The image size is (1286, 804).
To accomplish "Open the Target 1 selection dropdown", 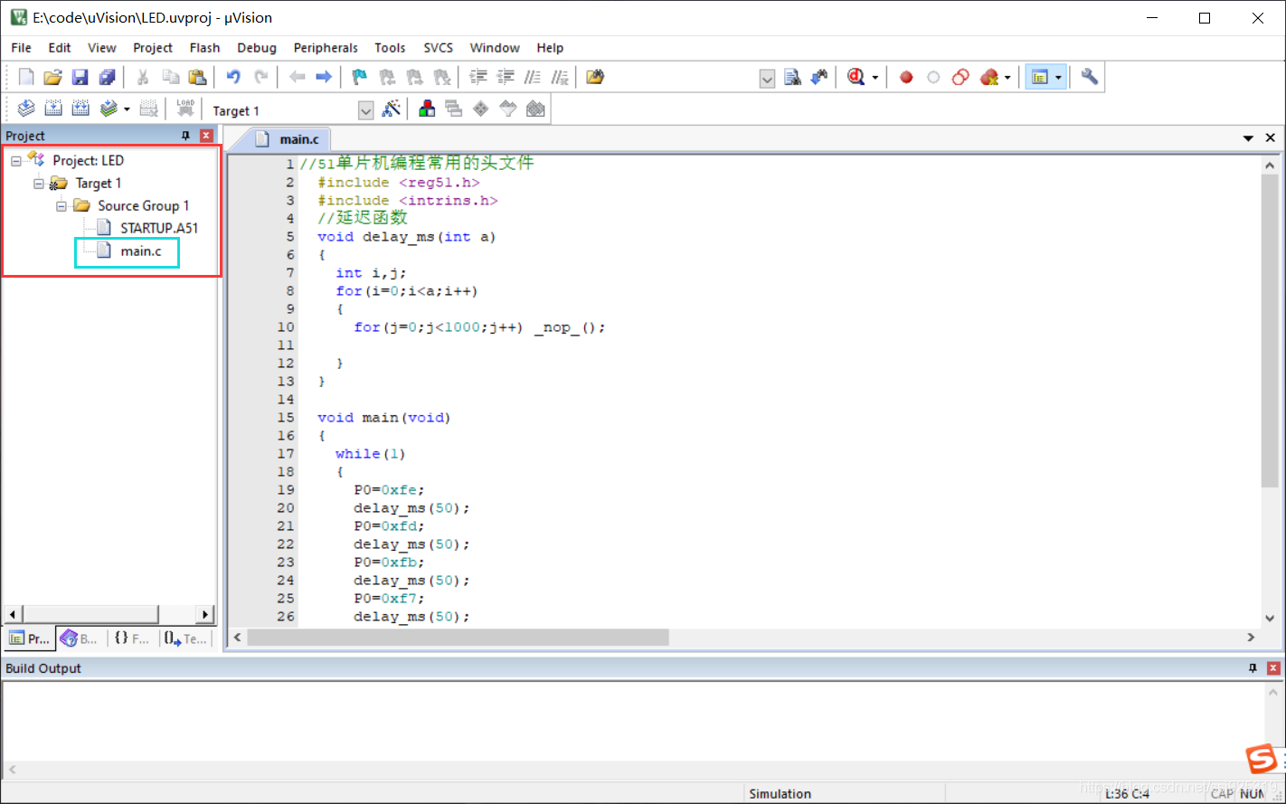I will (365, 110).
